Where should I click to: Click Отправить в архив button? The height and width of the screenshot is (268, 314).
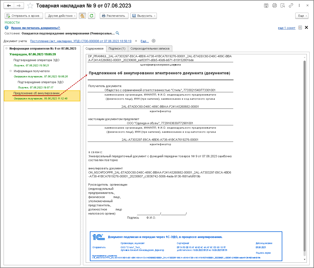(x=24, y=16)
